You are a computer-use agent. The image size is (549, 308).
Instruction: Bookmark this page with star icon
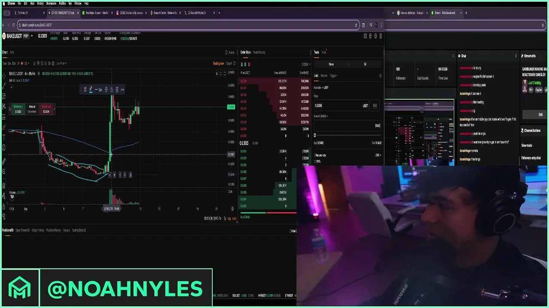356,25
